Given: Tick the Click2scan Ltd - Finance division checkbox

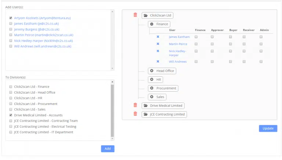Looking at the screenshot, I should point(11,87).
